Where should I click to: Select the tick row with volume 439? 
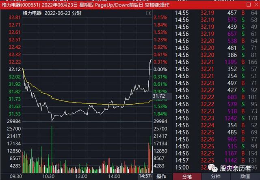pos(216,27)
